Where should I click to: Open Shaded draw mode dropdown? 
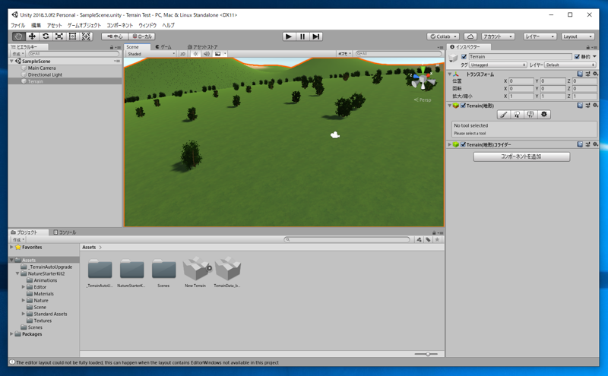tap(150, 54)
